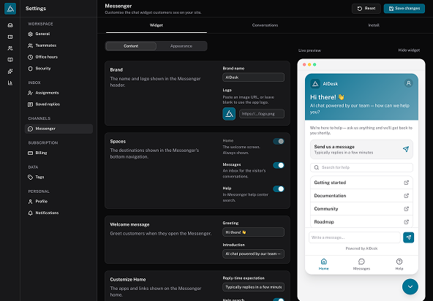The width and height of the screenshot is (433, 301).
Task: Click the external link icon next to Documentation
Action: pyautogui.click(x=406, y=196)
